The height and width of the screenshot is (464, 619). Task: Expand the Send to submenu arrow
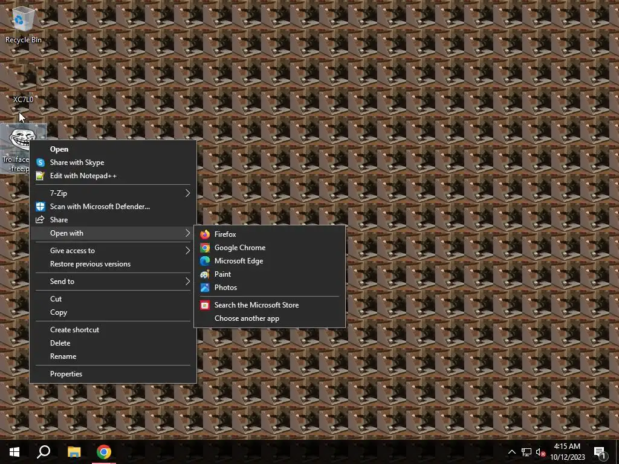[187, 282]
